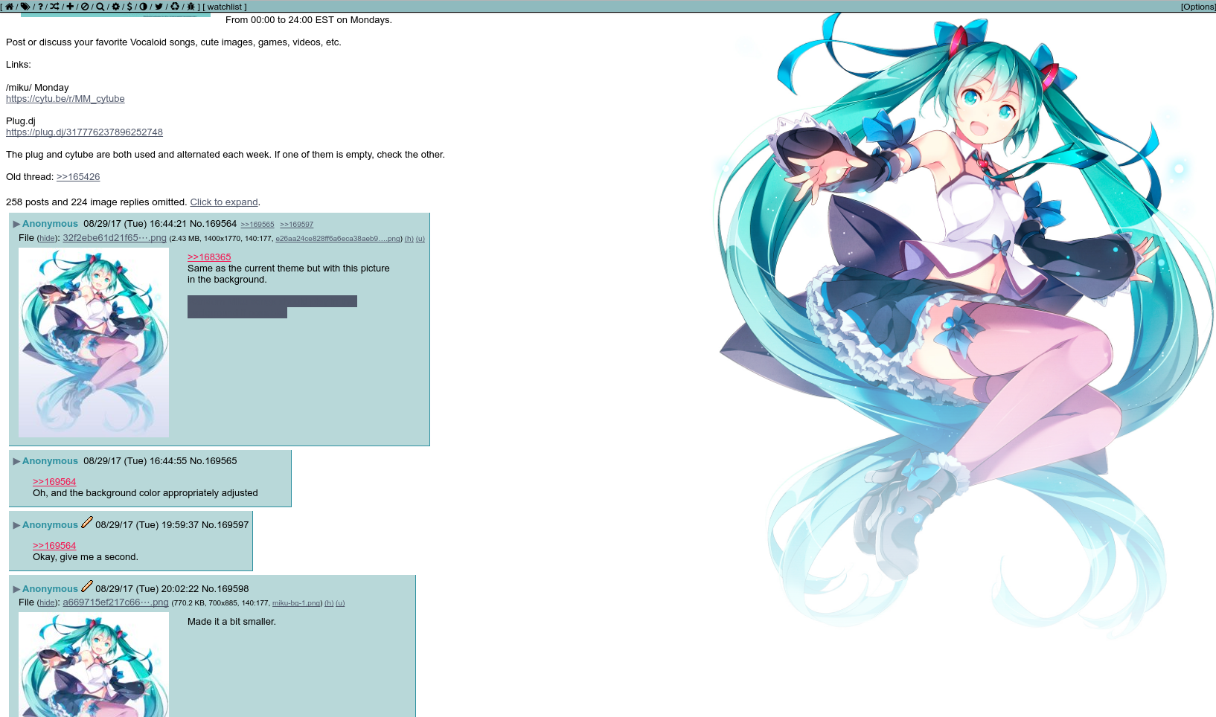Open the gear settings icon
This screenshot has width=1216, height=717.
click(115, 7)
